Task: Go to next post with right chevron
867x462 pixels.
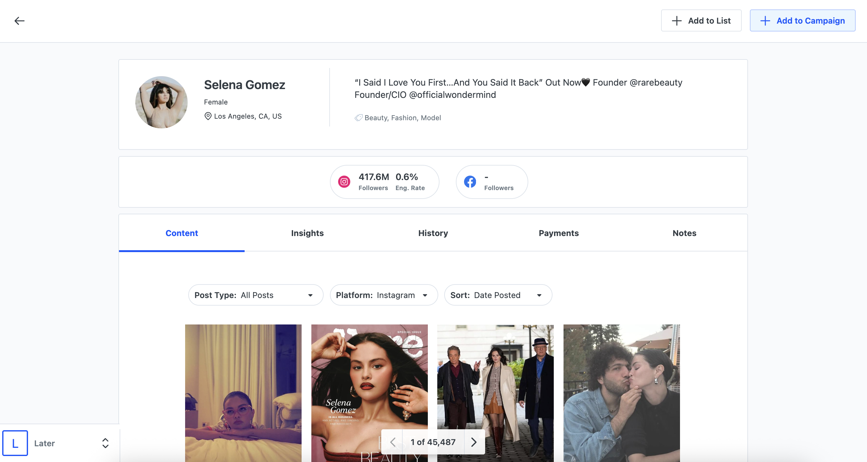Action: (x=474, y=442)
